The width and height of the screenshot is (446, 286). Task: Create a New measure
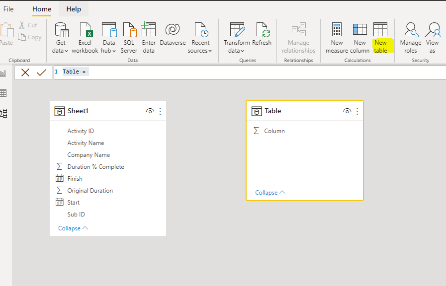337,31
